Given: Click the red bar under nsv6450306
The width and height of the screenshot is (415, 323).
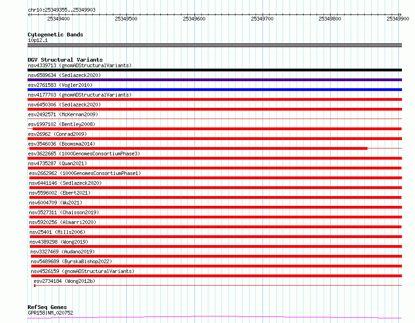Looking at the screenshot, I should click(x=214, y=109).
